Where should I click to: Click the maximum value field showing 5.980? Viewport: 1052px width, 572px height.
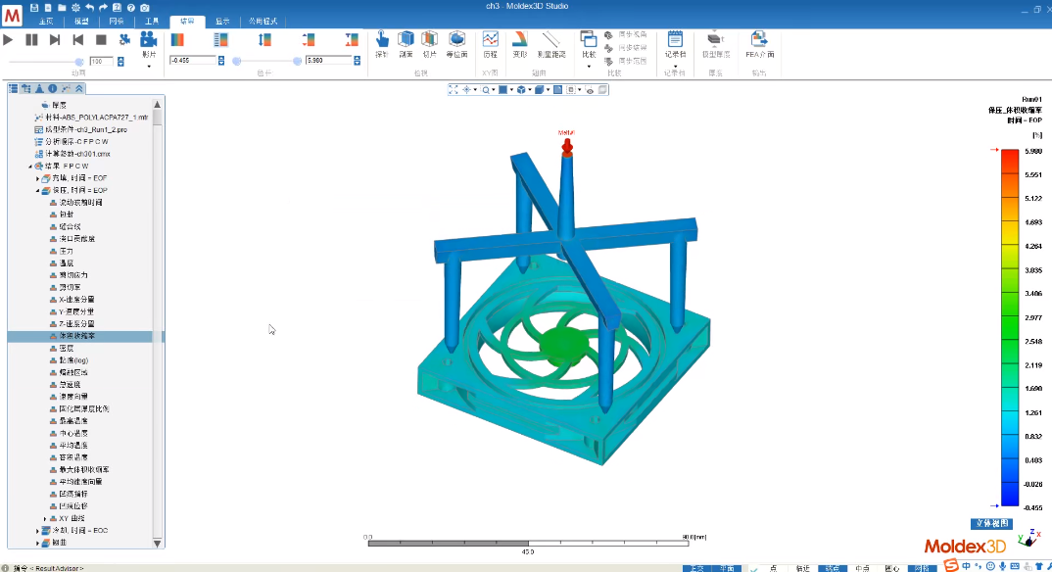[x=329, y=61]
